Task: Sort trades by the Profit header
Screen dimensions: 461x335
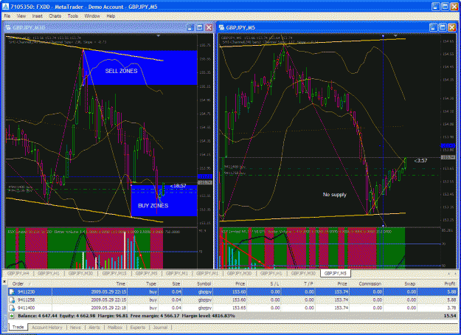Action: 437,284
